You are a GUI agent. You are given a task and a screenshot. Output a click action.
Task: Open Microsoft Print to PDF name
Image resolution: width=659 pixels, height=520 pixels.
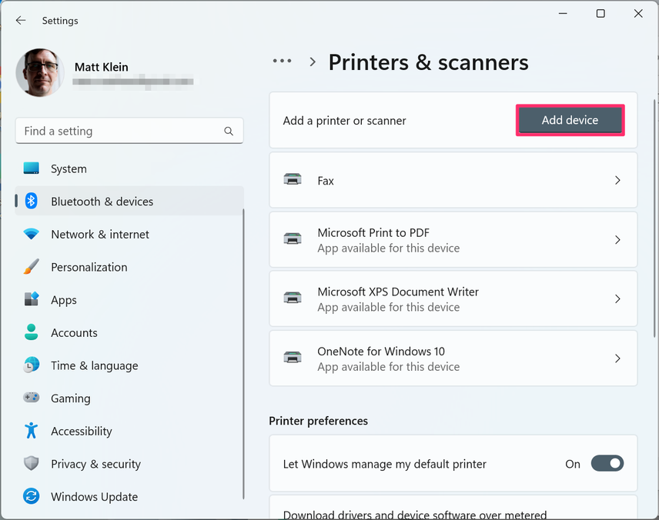(x=373, y=233)
